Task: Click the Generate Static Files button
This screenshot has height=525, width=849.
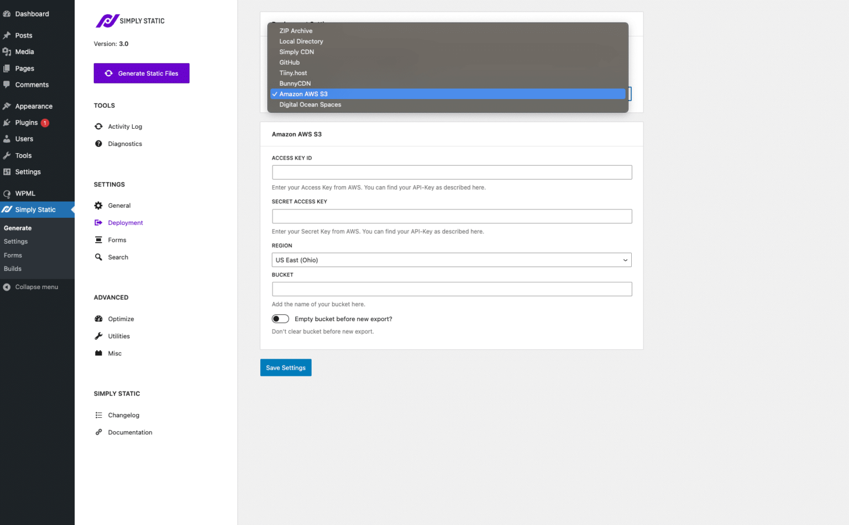Action: (x=141, y=73)
